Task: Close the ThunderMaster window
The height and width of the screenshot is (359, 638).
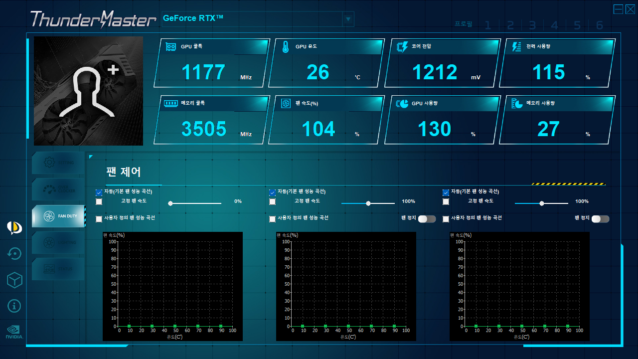Action: 630,9
